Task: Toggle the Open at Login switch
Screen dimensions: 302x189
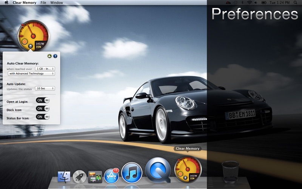Action: coord(43,100)
